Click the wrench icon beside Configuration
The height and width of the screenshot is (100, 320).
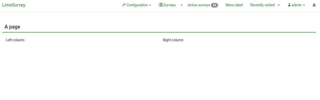click(x=124, y=5)
